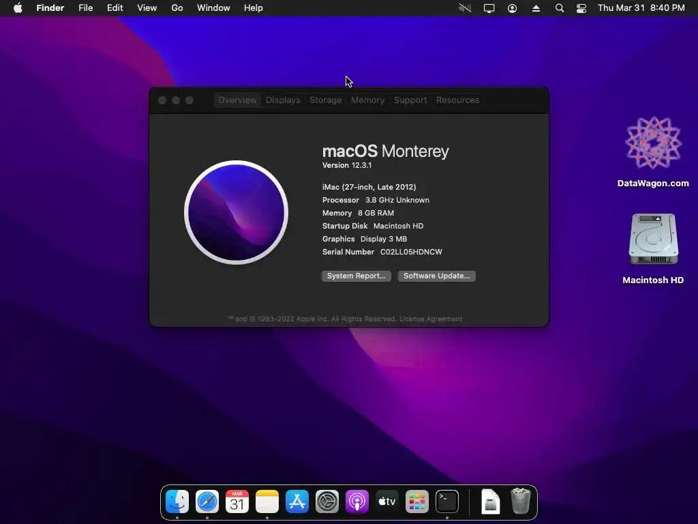Open the Edit menu

click(115, 8)
